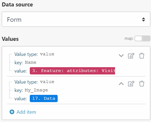Edit the Name value item
Screen dimensions: 151x122
tap(131, 56)
